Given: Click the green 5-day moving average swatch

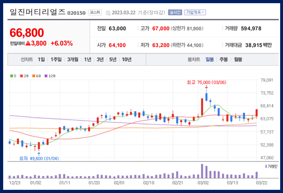Looking at the screenshot, I should [x=12, y=76].
